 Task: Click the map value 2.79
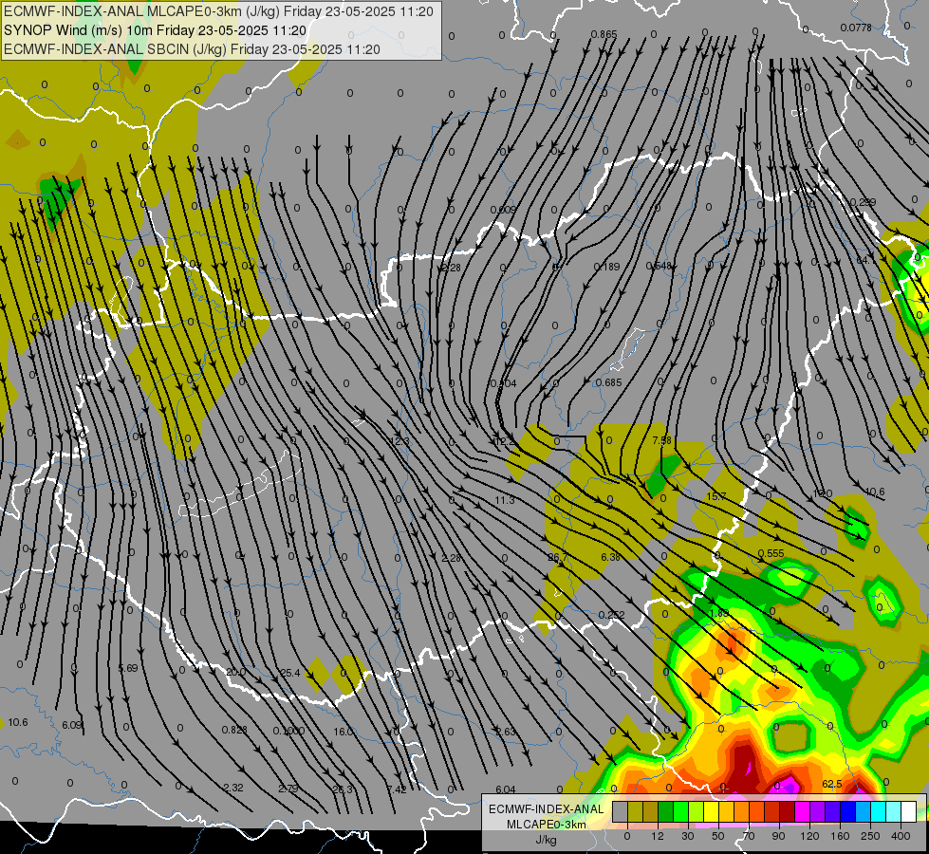(x=288, y=789)
